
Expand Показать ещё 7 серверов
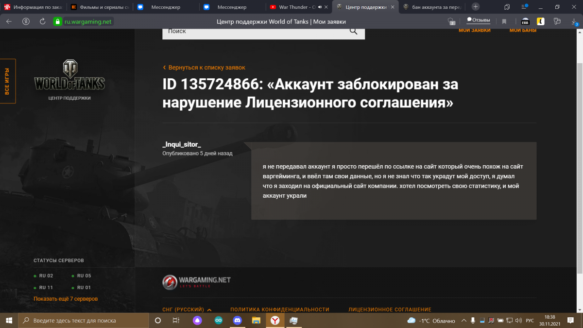point(66,299)
